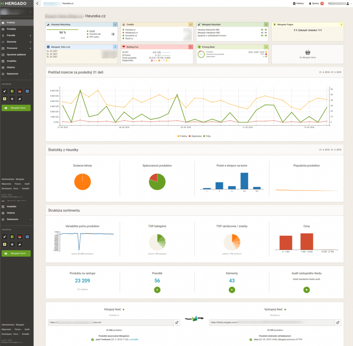The height and width of the screenshot is (346, 353).
Task: Toggle the Prekliky series in chart legend
Action: [182, 136]
